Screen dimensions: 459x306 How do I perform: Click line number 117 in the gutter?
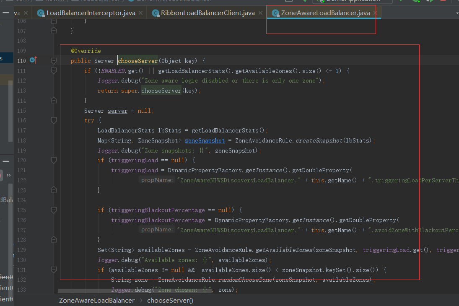coord(21,130)
